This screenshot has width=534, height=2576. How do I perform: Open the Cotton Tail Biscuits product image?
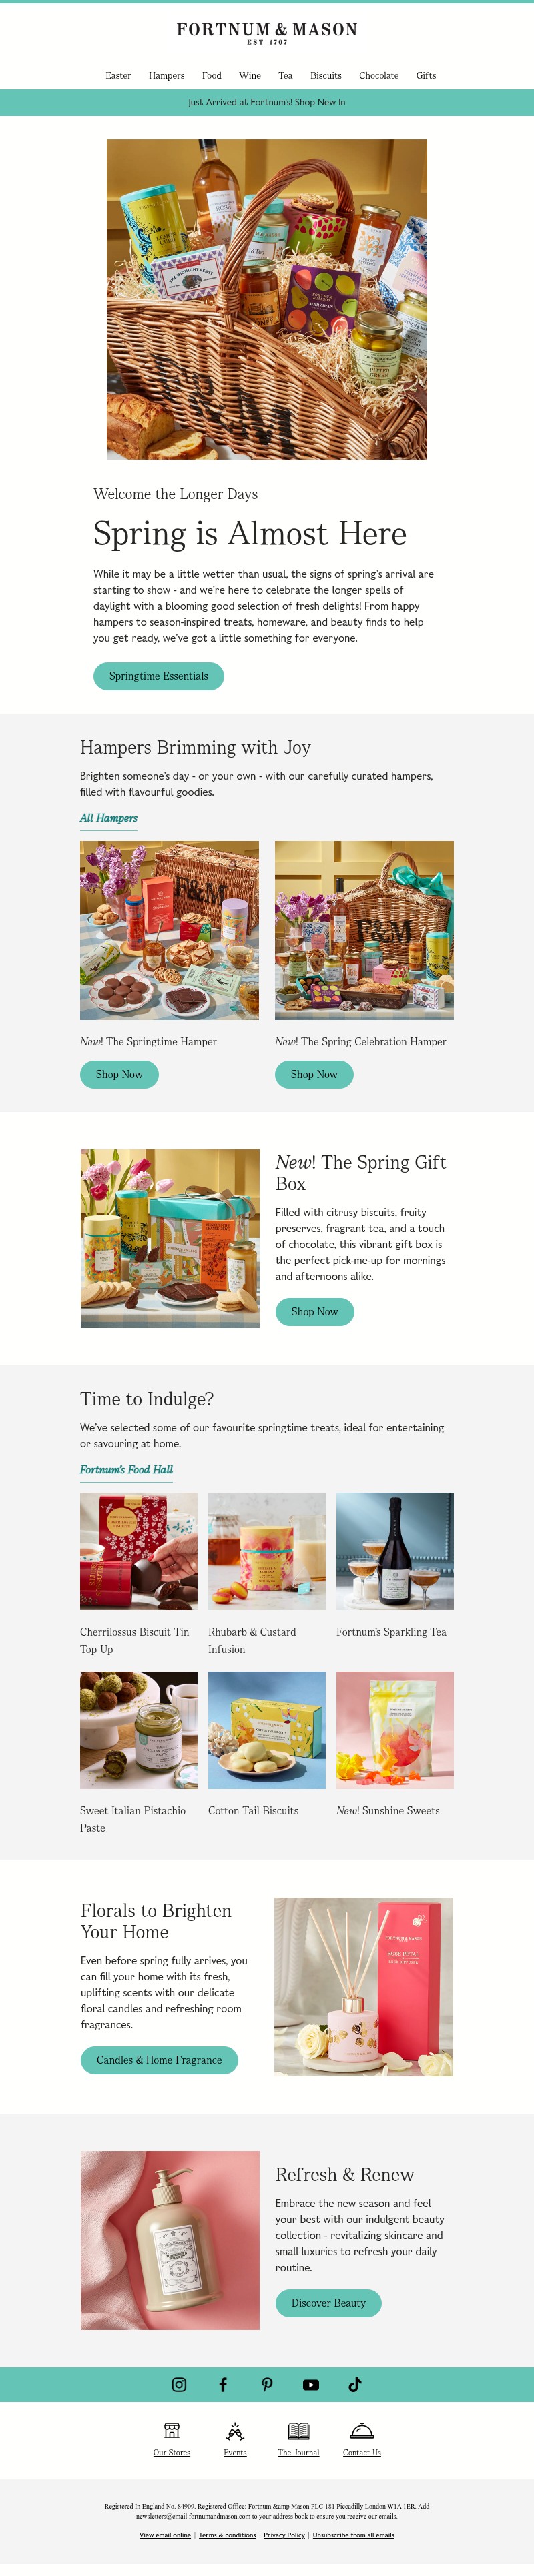point(267,1730)
